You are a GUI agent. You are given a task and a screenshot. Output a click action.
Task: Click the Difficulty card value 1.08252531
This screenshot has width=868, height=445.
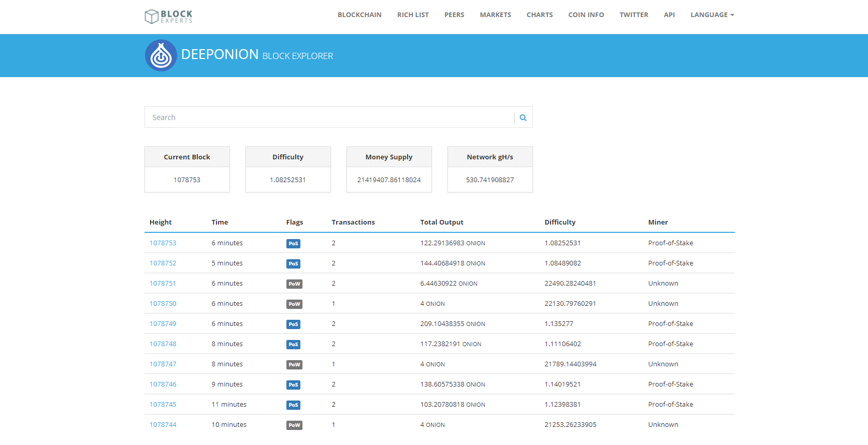coord(288,180)
